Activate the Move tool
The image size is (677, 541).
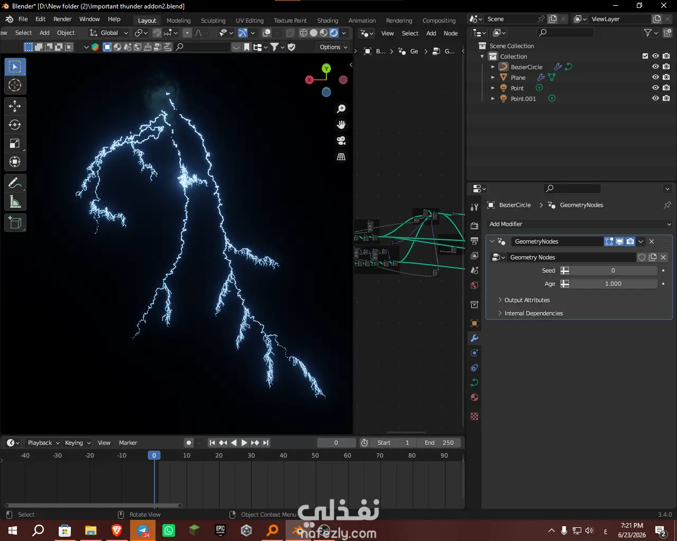15,106
